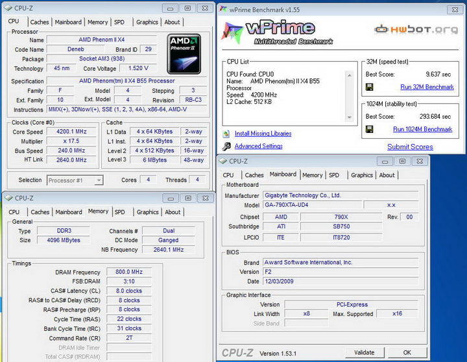This screenshot has width=467, height=362.
Task: Close the CPU-Z Memory window
Action: [206, 198]
